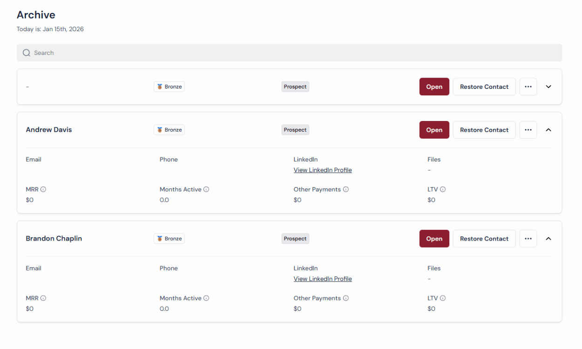Click the search magnifier icon
This screenshot has width=582, height=349.
27,53
